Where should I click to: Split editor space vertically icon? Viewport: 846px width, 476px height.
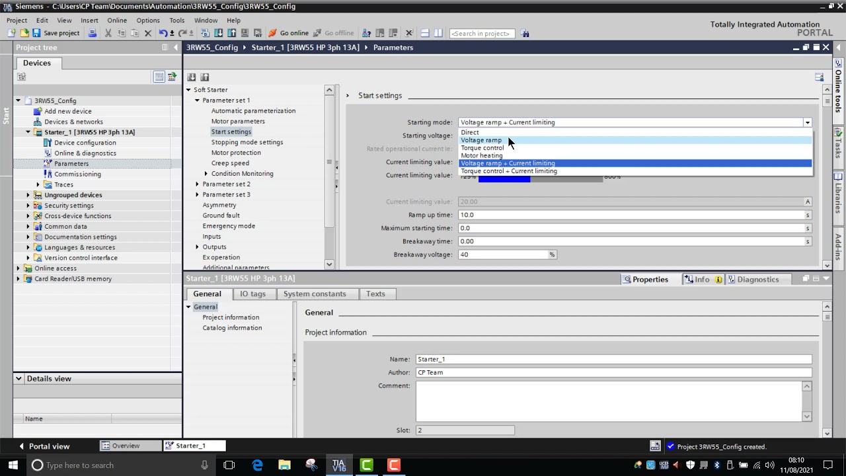(x=438, y=33)
